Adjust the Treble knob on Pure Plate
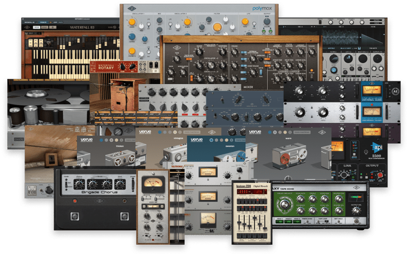Image resolution: width=408 pixels, height=255 pixels. point(159,216)
